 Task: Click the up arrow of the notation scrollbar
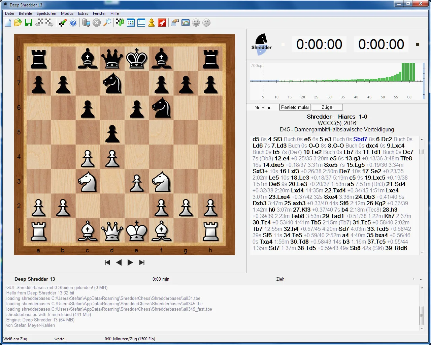(422, 139)
